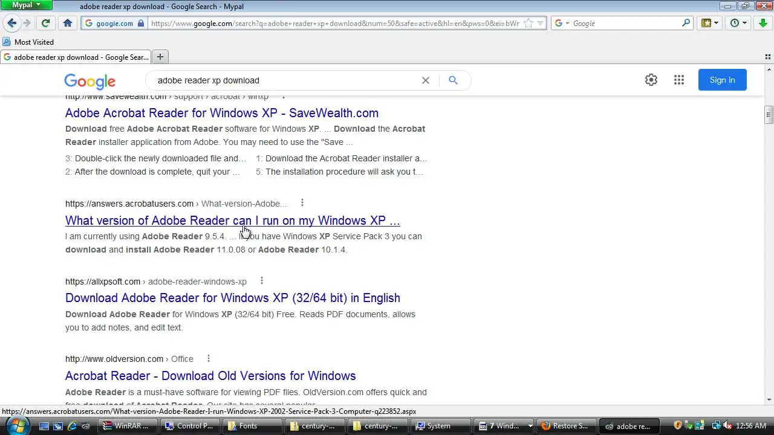Viewport: 774px width, 435px height.
Task: Click the toolbar search magnifier icon
Action: (686, 23)
